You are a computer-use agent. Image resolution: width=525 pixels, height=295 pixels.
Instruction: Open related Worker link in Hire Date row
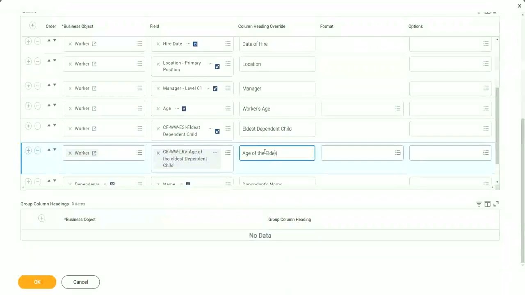(x=94, y=44)
